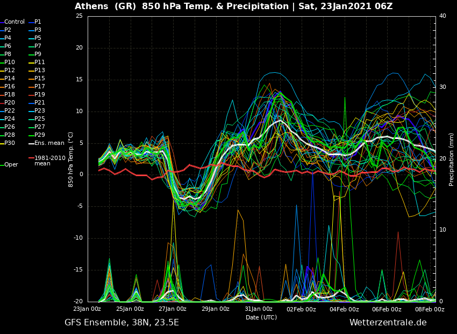Image resolution: width=457 pixels, height=334 pixels.
Task: Click the Oper legend entry
Action: coord(11,165)
